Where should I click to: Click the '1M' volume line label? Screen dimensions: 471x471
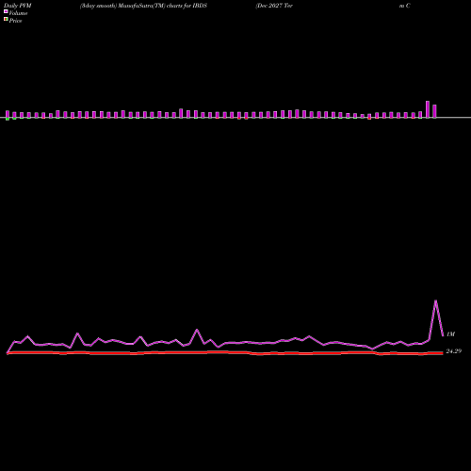pos(450,334)
